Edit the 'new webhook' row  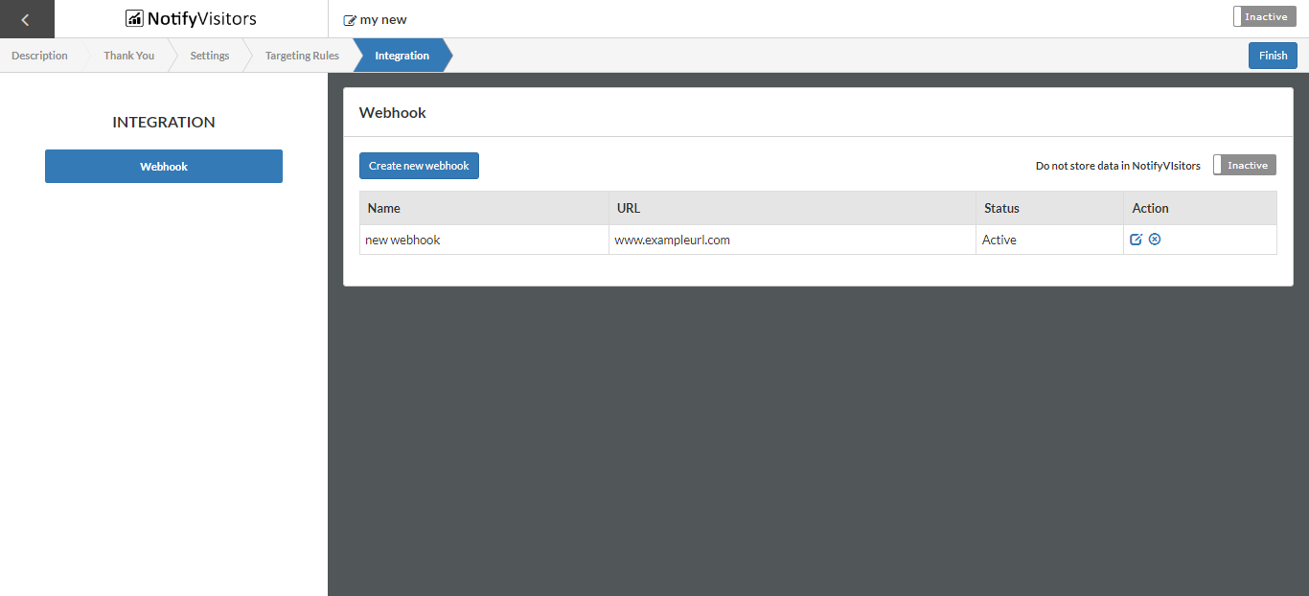(1136, 240)
